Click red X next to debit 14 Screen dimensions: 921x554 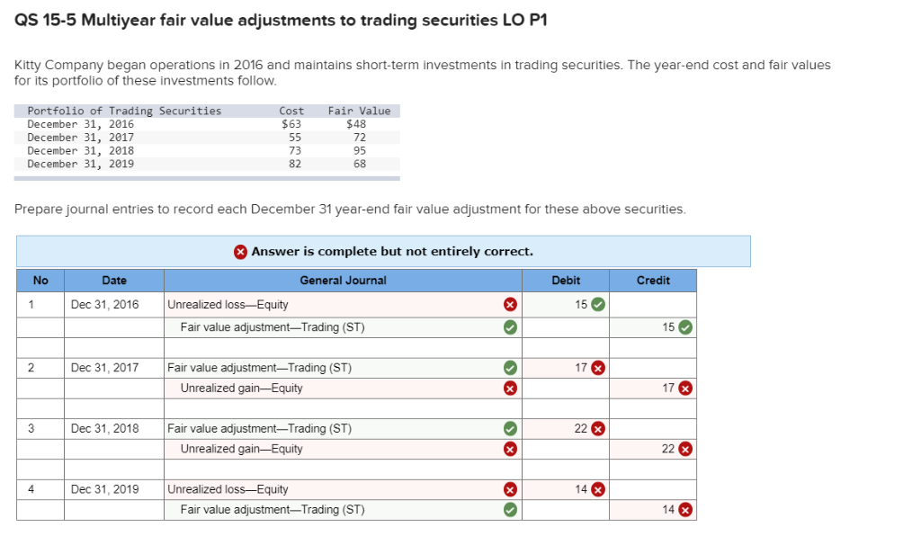point(598,489)
